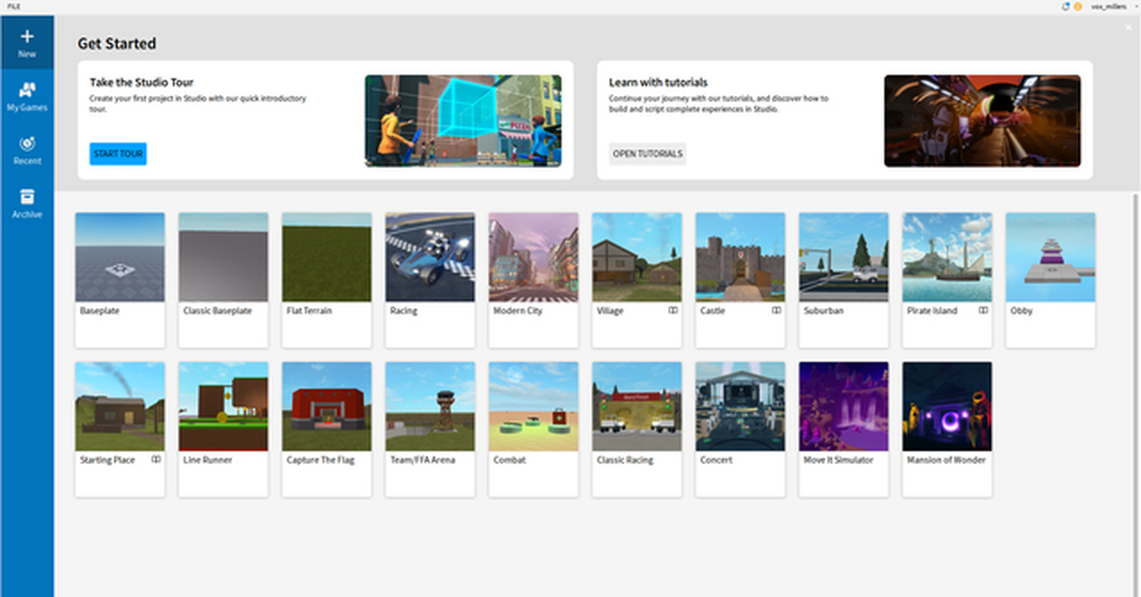Image resolution: width=1141 pixels, height=597 pixels.
Task: Open the Obby template
Action: 1050,257
